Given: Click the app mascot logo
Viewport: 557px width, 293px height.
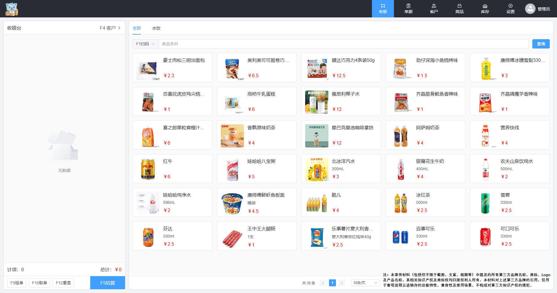Looking at the screenshot, I should tap(12, 9).
